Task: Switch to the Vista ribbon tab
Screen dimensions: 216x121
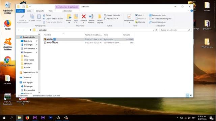Action: (x=50, y=11)
